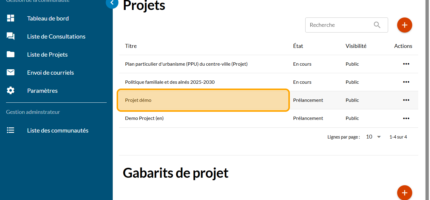Open actions menu for Demo Project (en)
The height and width of the screenshot is (200, 430).
(x=406, y=118)
